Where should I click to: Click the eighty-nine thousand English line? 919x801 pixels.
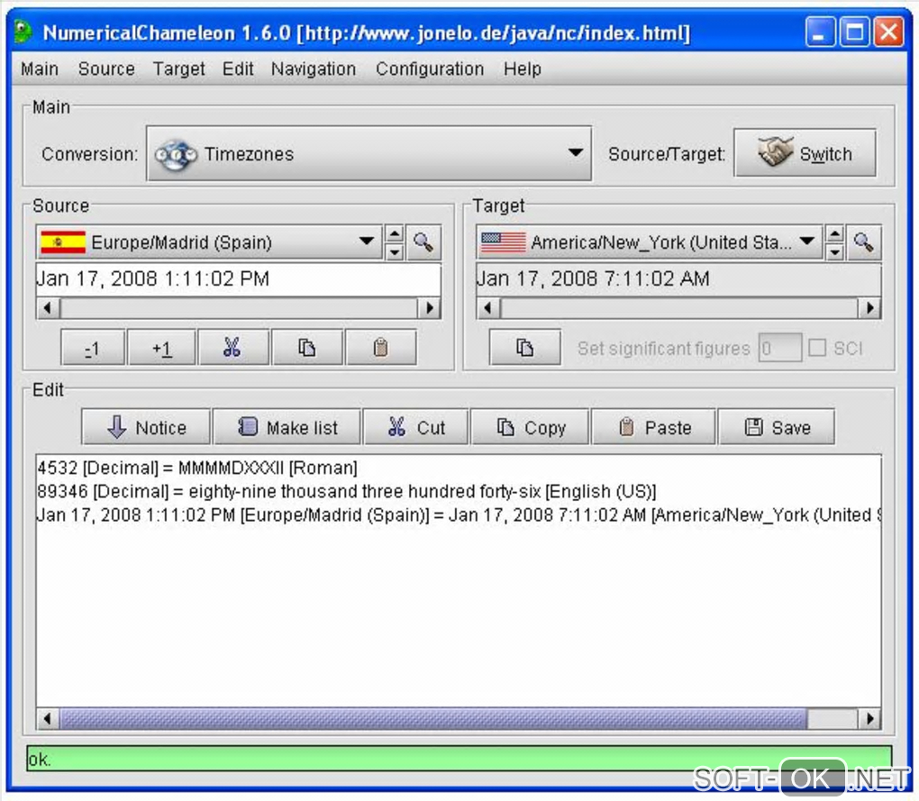(x=346, y=491)
